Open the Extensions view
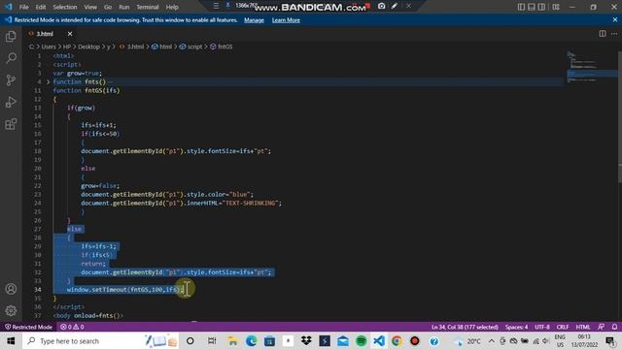Viewport: 622px width, 349px height. tap(11, 124)
